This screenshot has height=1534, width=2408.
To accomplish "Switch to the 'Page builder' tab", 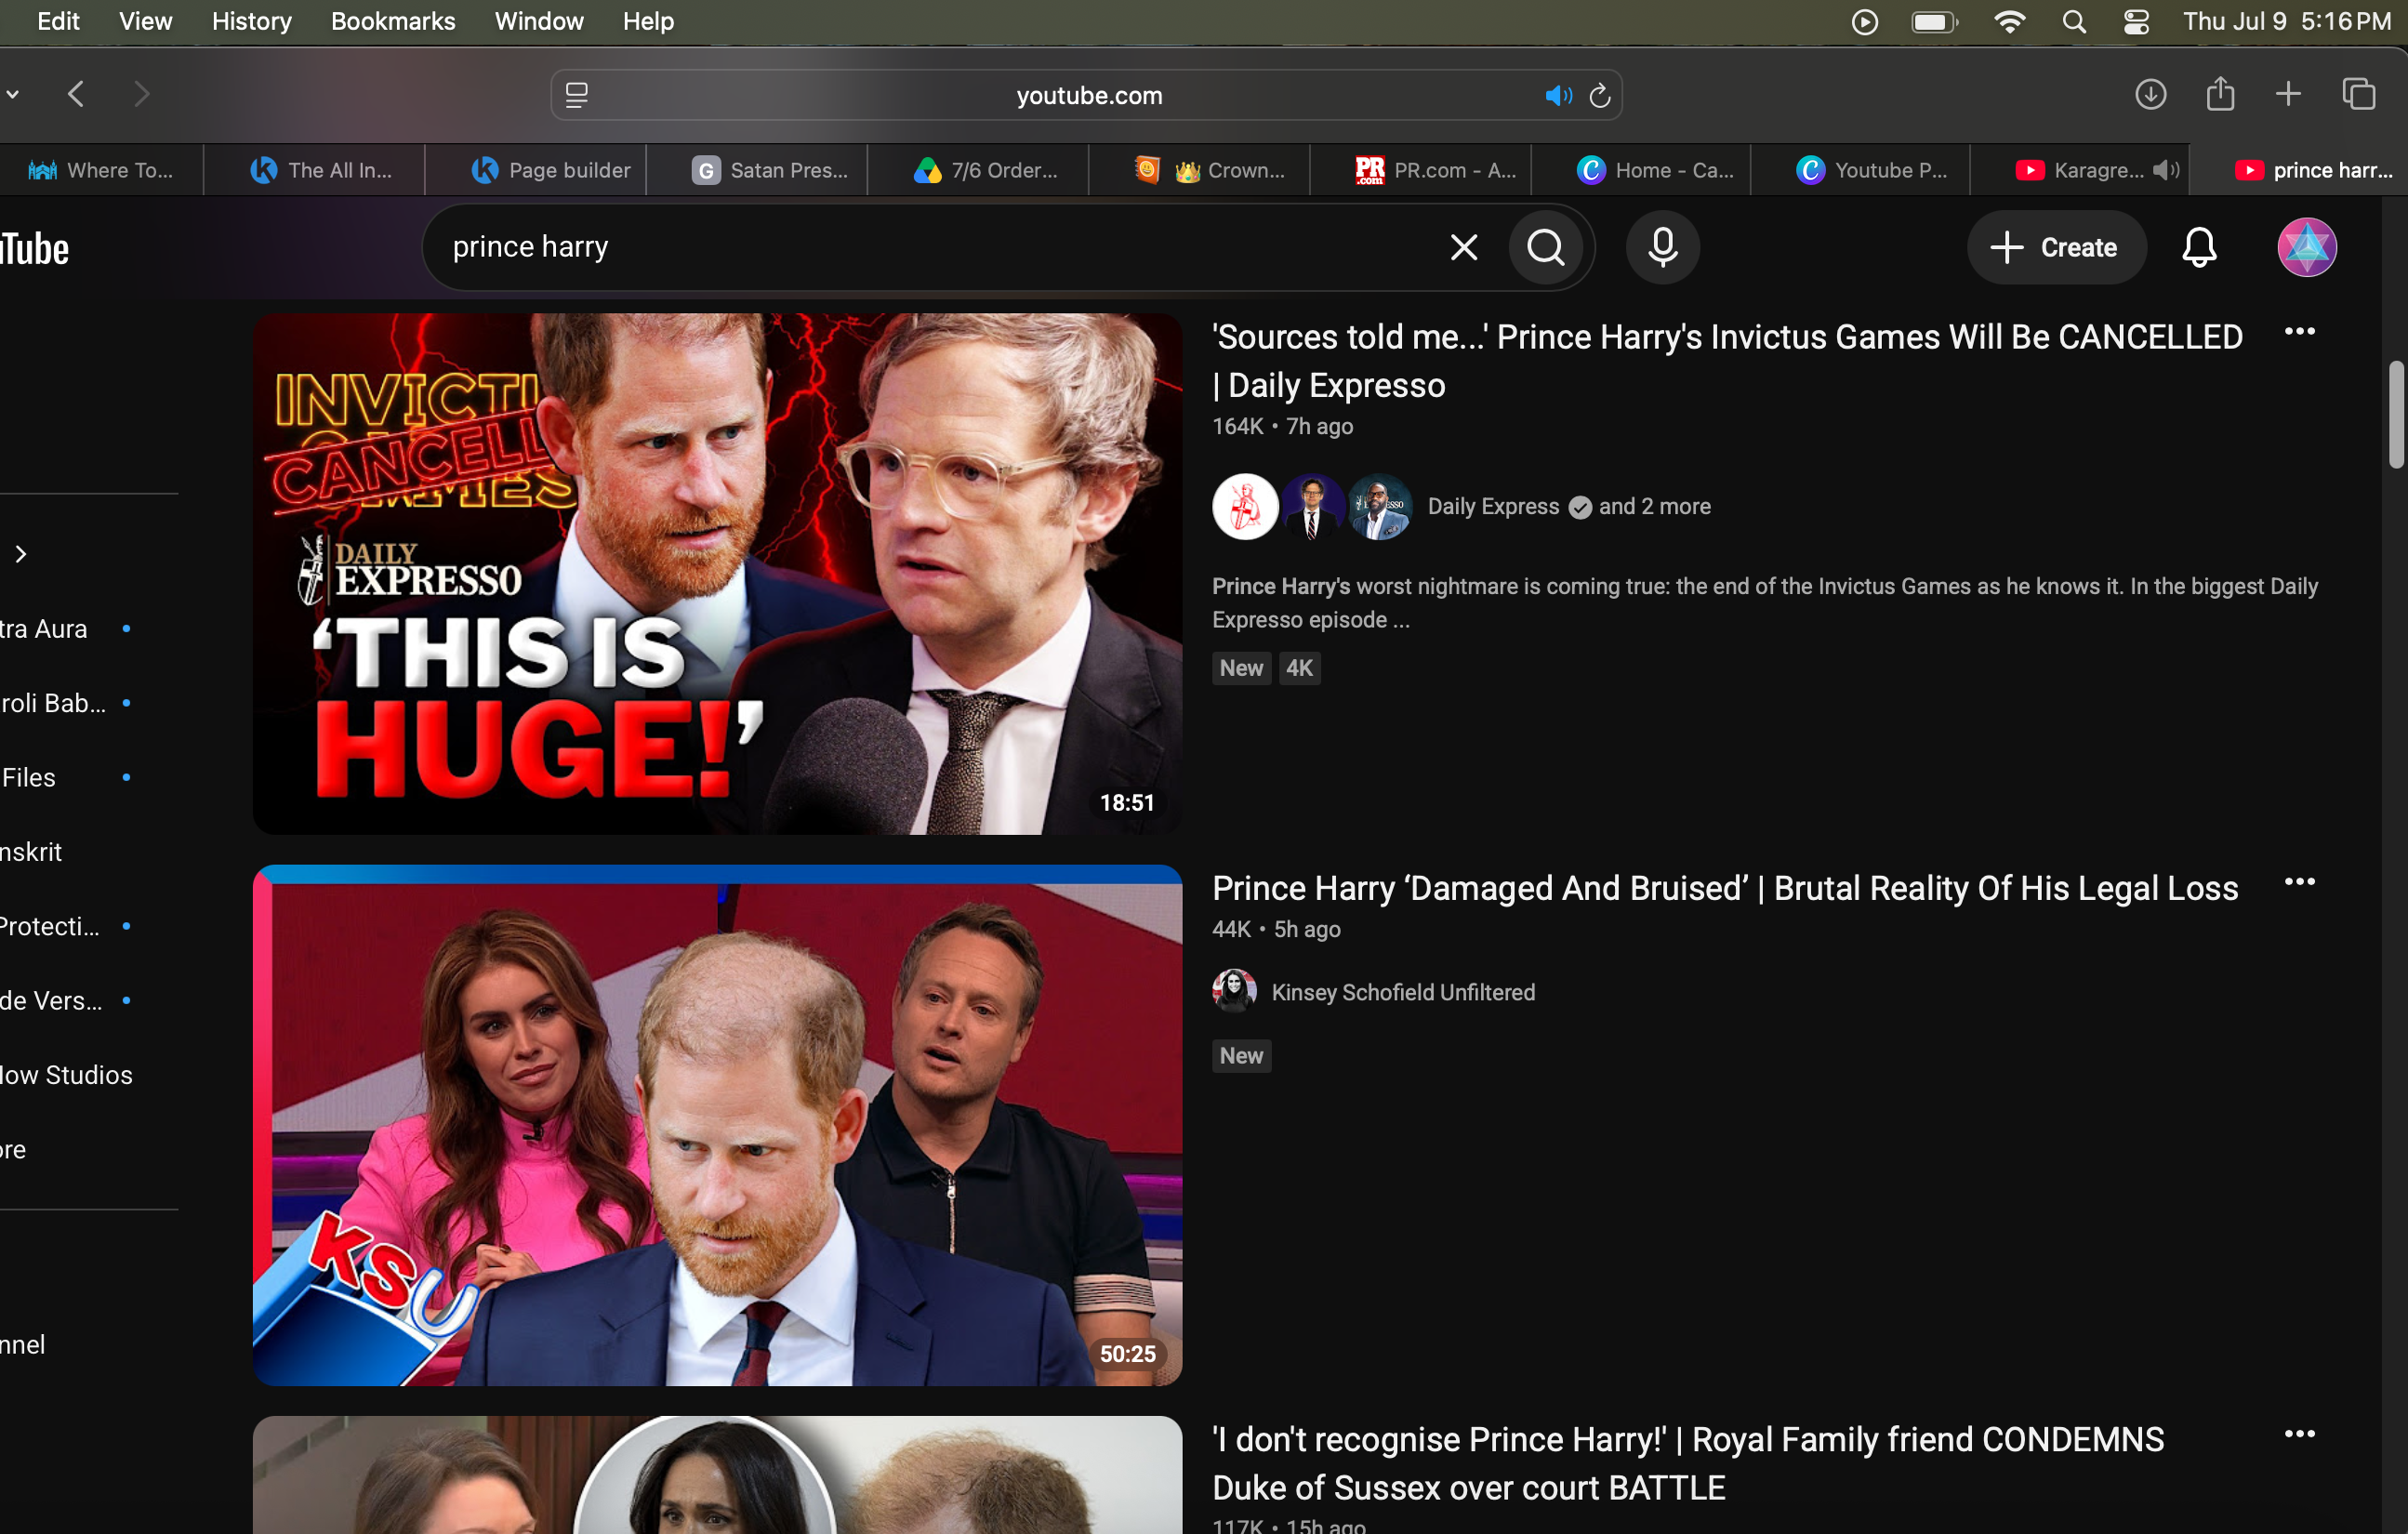I will coord(536,170).
